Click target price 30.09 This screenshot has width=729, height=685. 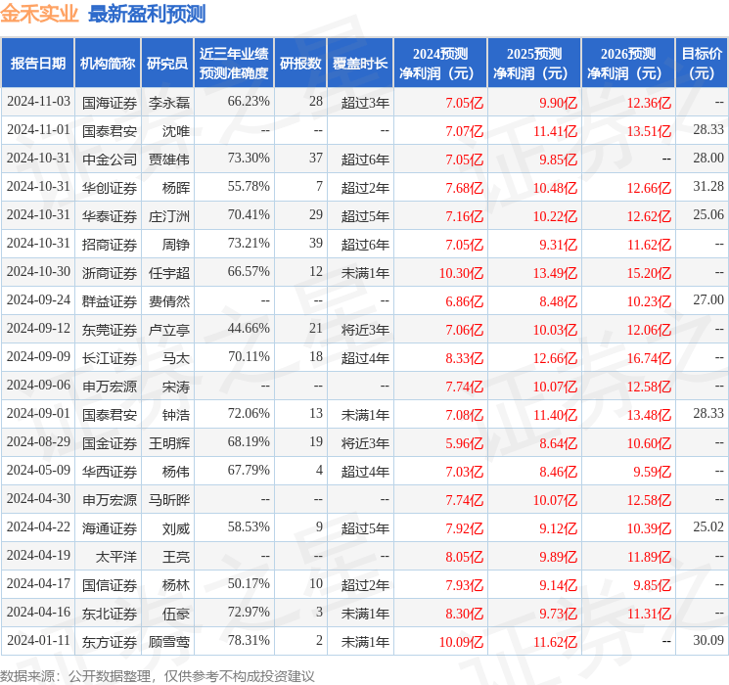click(x=708, y=640)
